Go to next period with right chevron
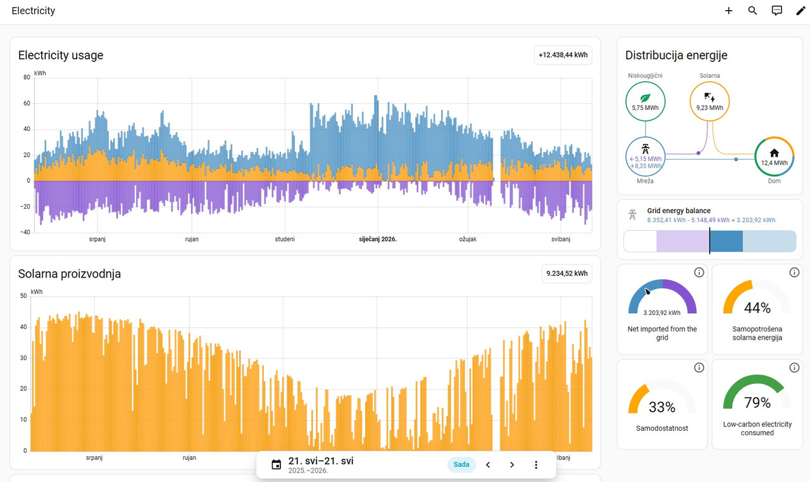Viewport: 810px width, 482px height. click(512, 465)
